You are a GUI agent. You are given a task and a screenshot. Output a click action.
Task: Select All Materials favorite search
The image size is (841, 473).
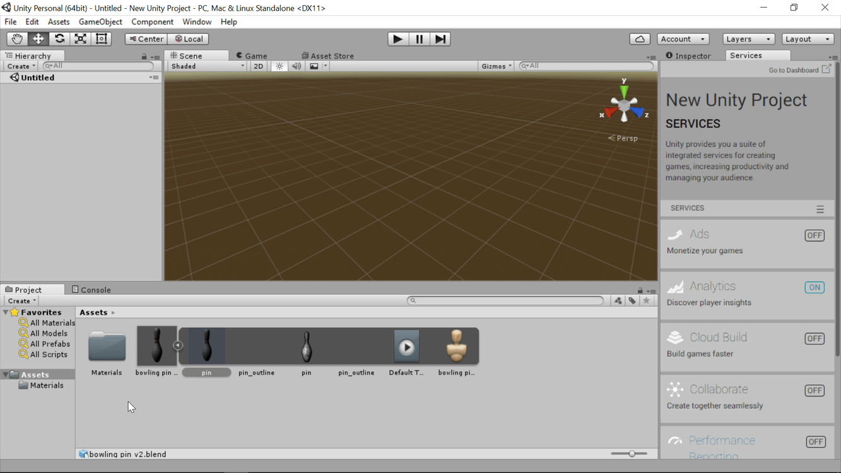point(47,323)
